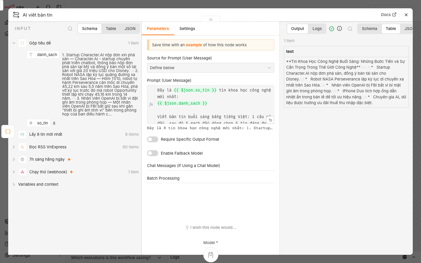
Task: Expand the Đọc RSS VnExpress node
Action: tap(14, 147)
